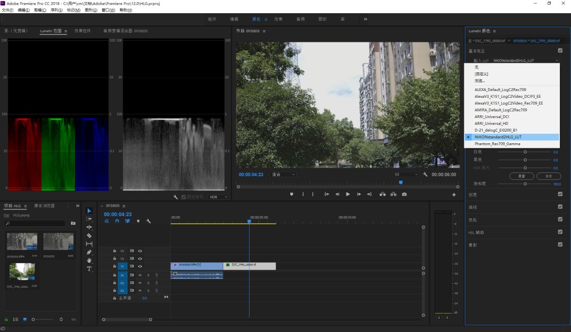The height and width of the screenshot is (332, 571).
Task: Click the 饱和度 saturation slider handle
Action: [x=525, y=184]
